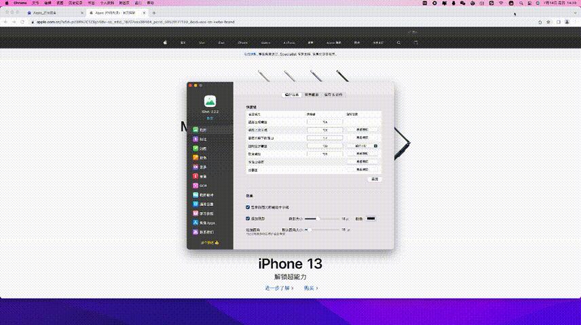Click the search icon in the Apple site navigation

click(398, 43)
